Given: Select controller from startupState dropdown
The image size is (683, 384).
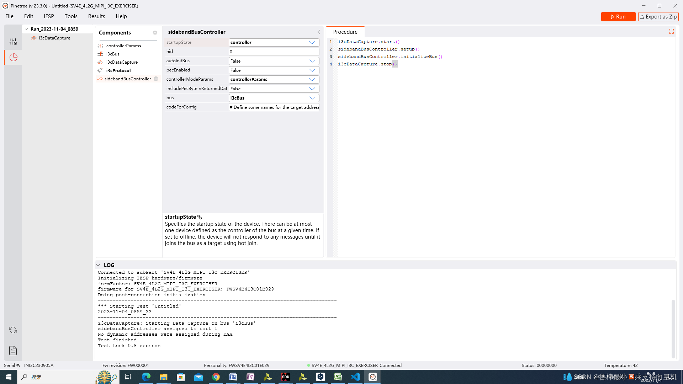Looking at the screenshot, I should [272, 42].
